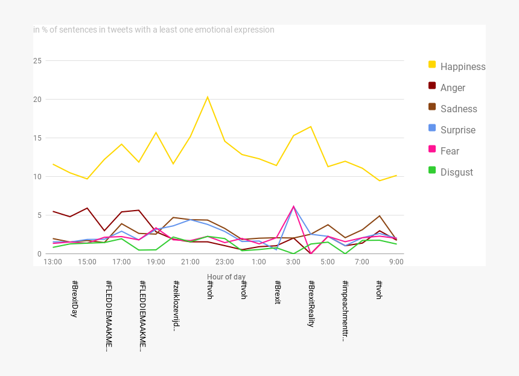Click the dark red Anger legend swatch

tap(432, 85)
